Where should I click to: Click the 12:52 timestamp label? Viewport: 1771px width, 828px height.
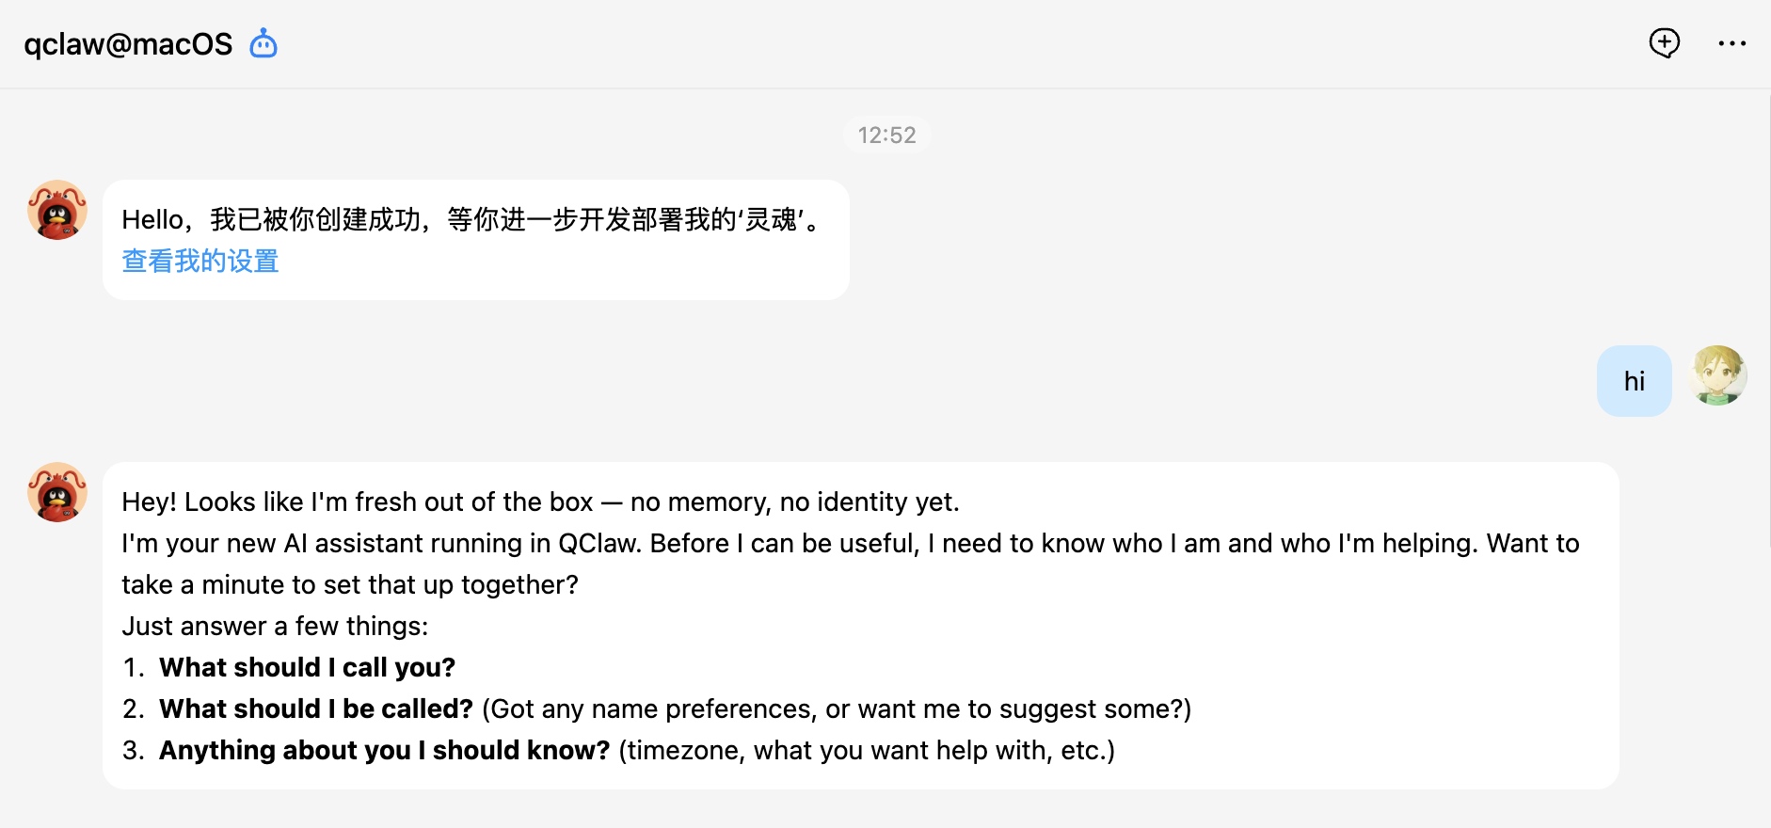tap(886, 135)
